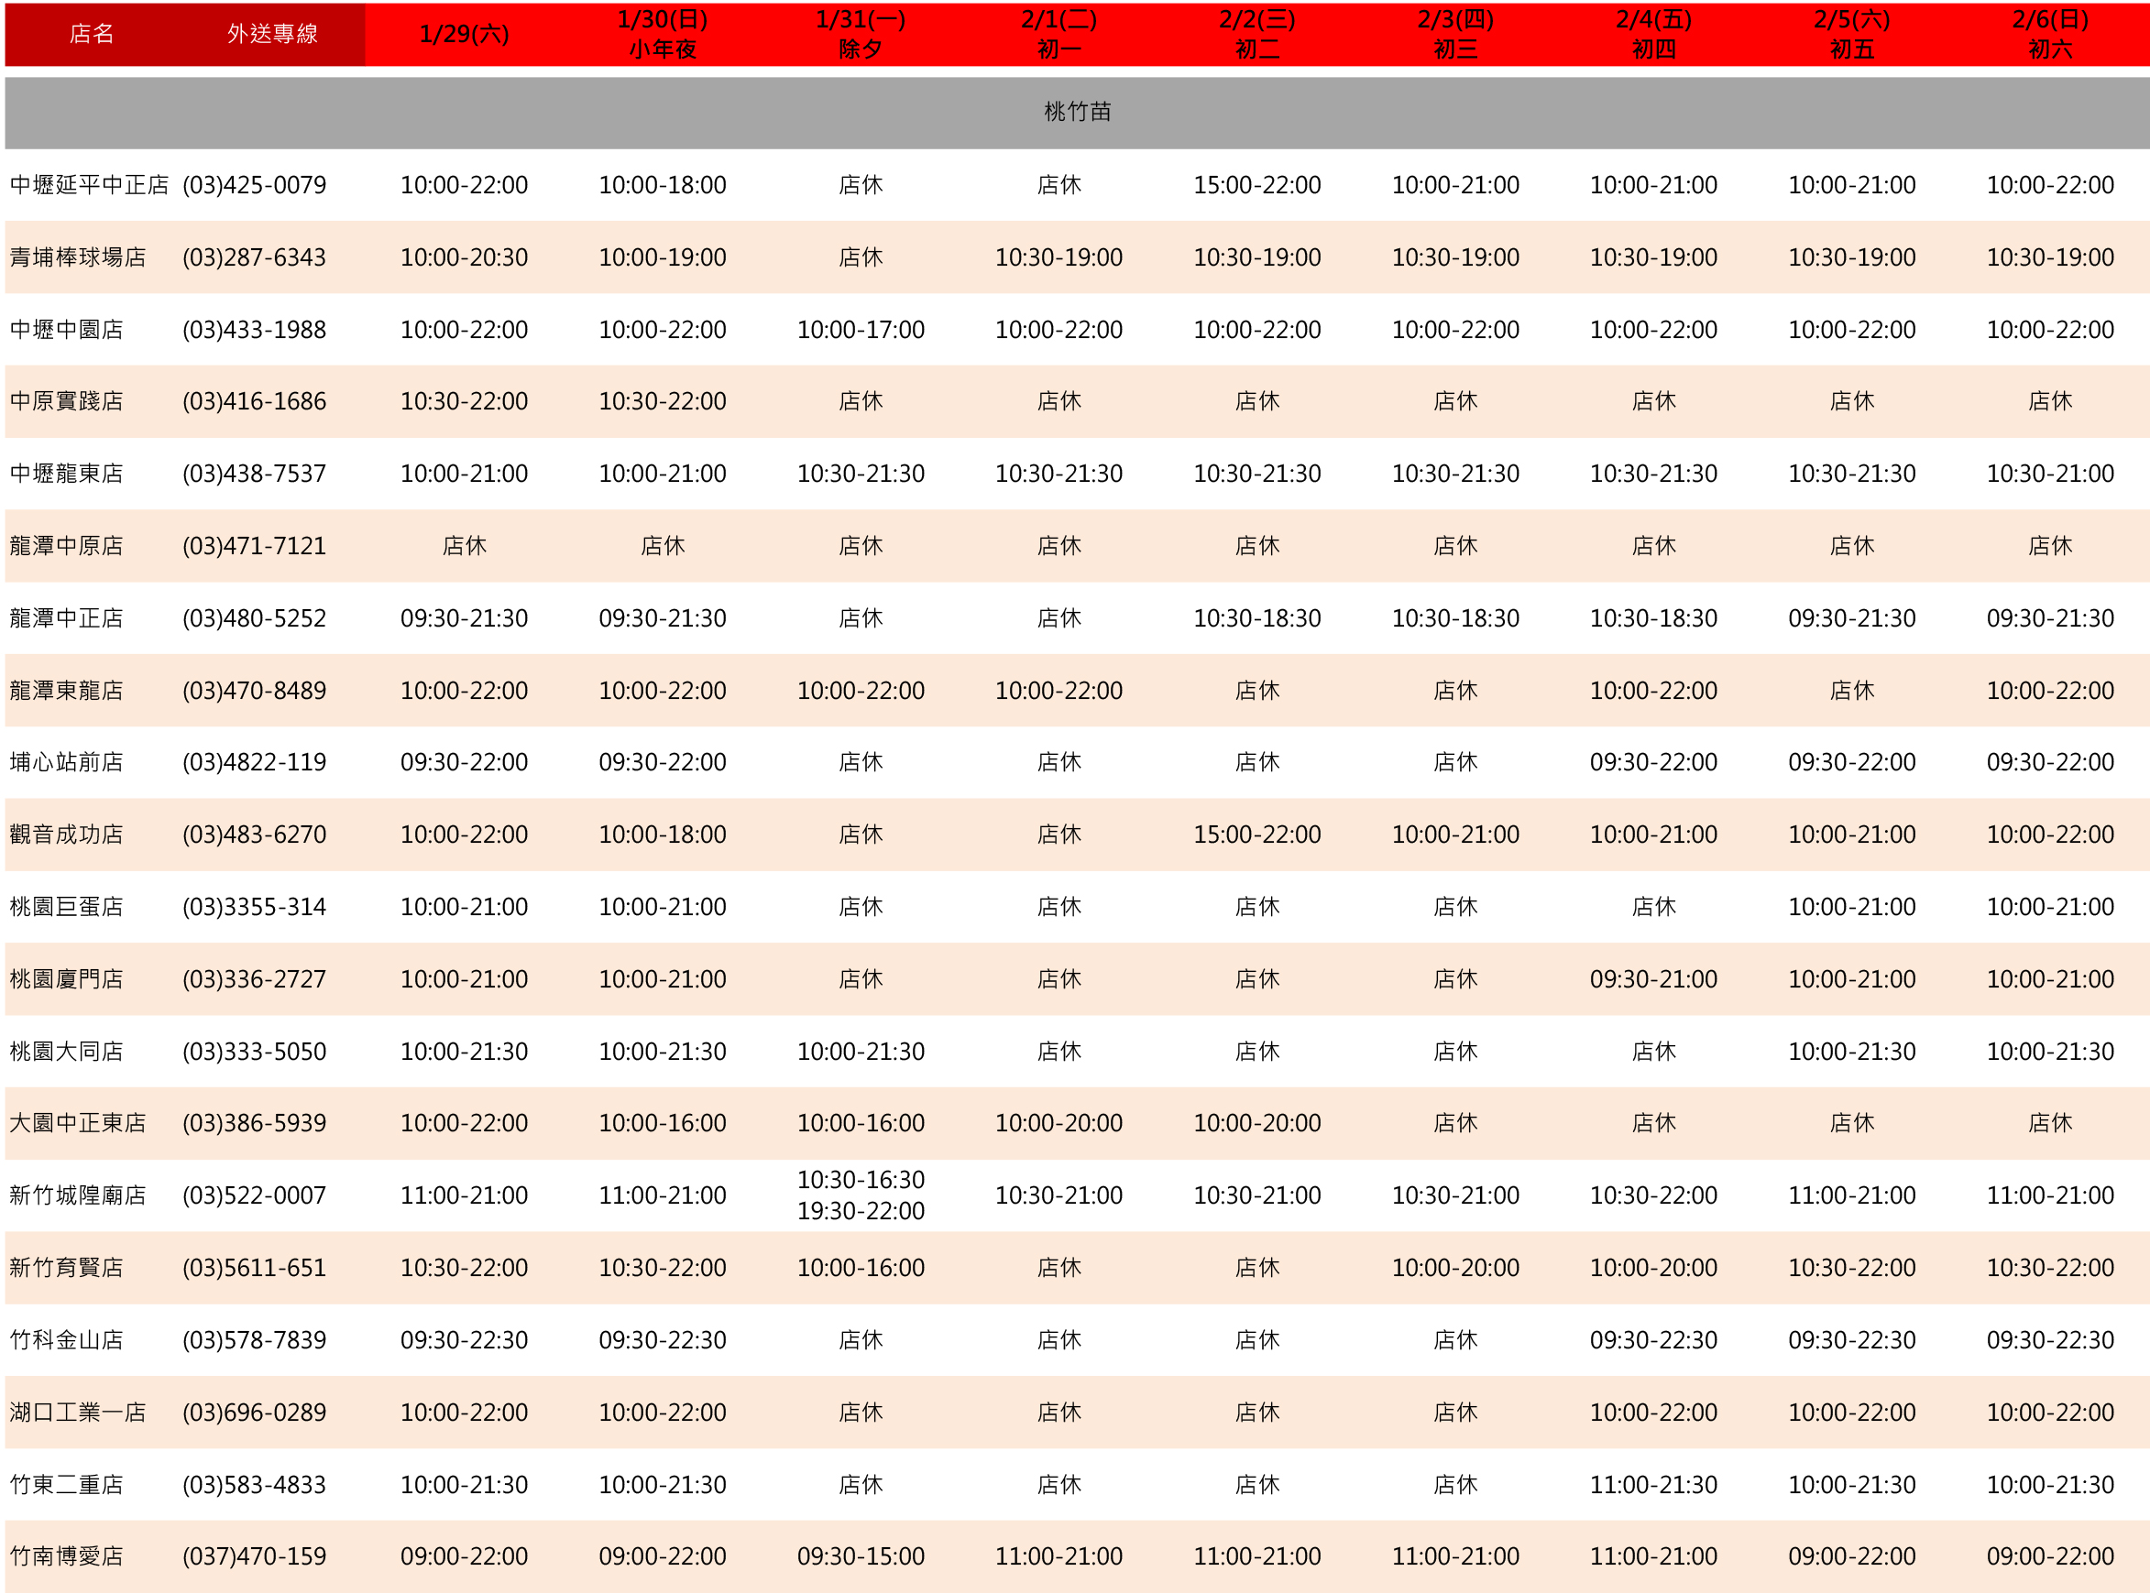
Task: Click store name 大園中正東店
Action: (x=77, y=1122)
